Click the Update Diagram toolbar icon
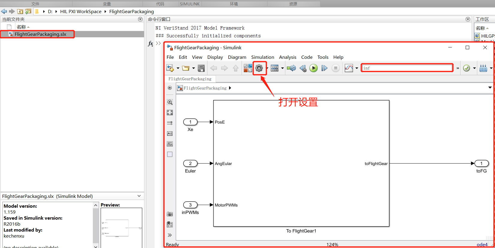Viewport: 495px width, 248px height. click(291, 68)
